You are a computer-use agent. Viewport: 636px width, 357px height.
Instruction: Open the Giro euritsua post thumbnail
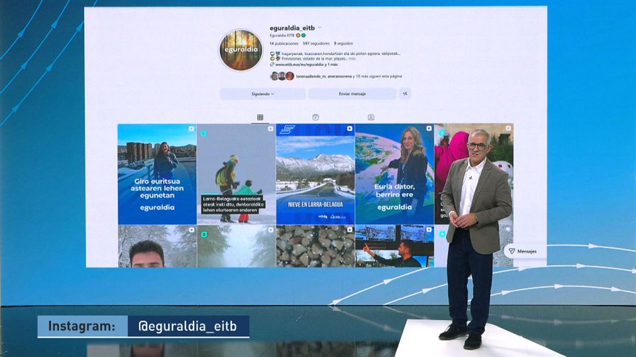point(157,174)
